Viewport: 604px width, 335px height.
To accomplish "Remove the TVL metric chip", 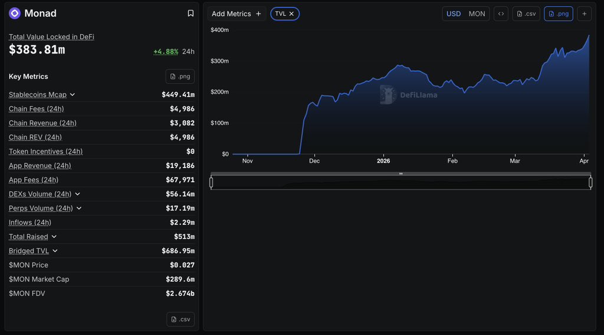I will (x=291, y=14).
